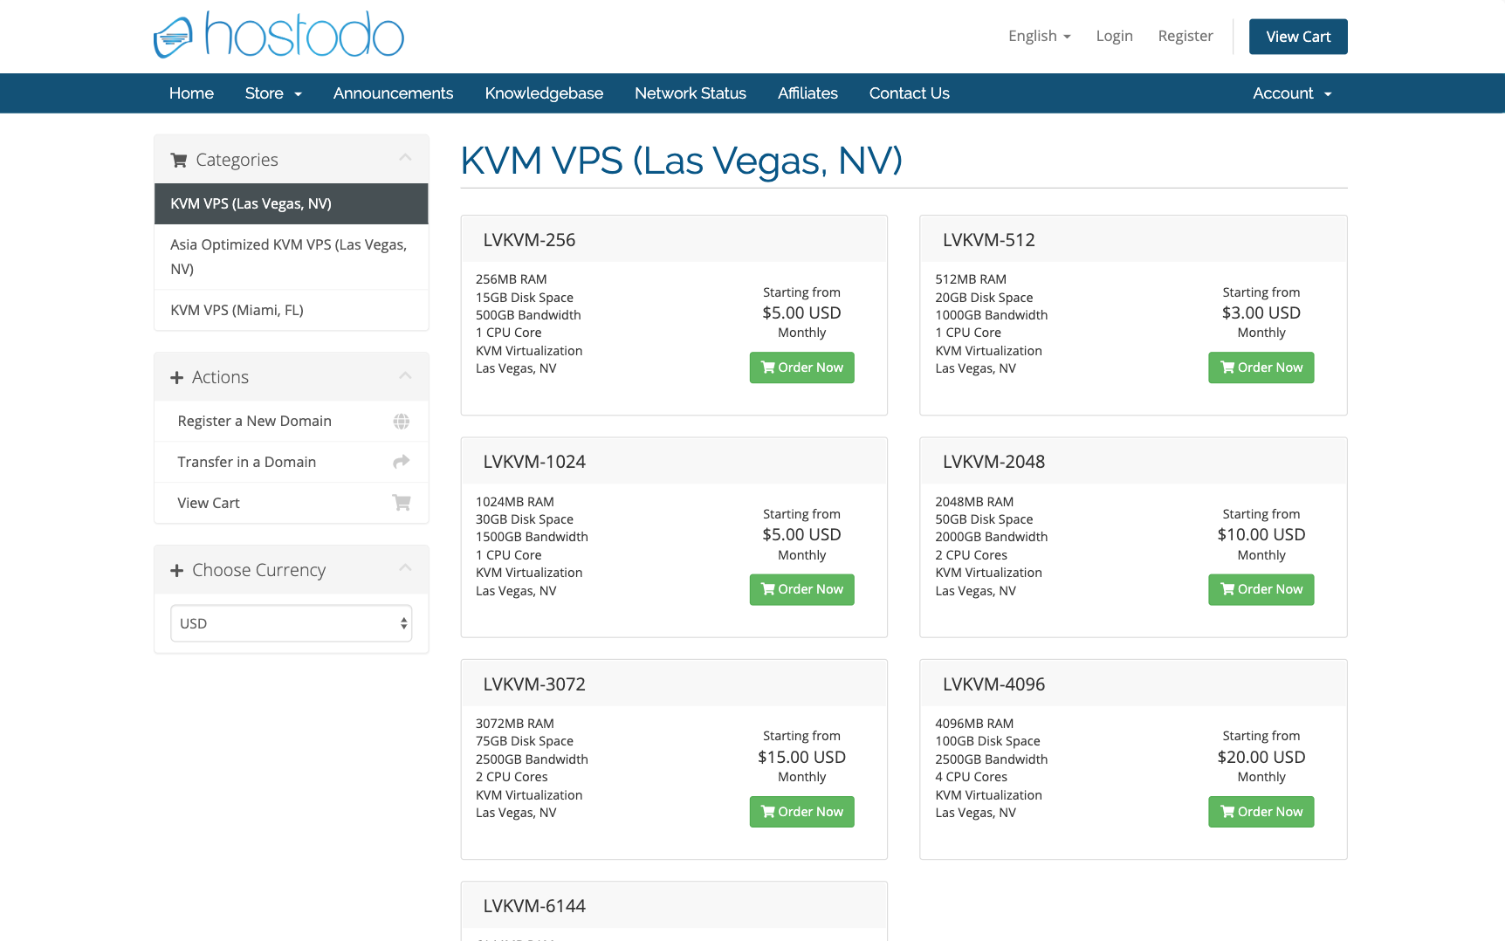The image size is (1505, 941).
Task: Open the USD currency dropdown
Action: coord(292,623)
